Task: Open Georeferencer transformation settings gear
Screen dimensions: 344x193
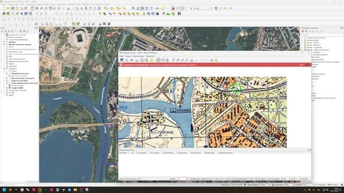Action: (x=152, y=60)
